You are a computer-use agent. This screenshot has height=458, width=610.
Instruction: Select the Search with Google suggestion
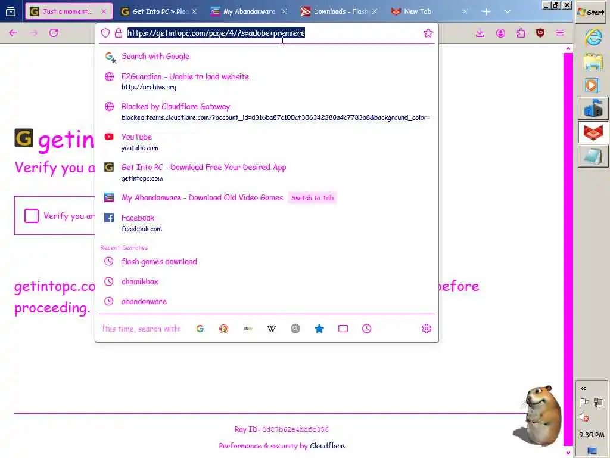[267, 57]
